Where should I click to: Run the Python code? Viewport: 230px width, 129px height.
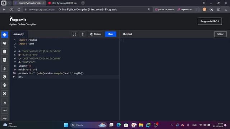click(x=110, y=34)
